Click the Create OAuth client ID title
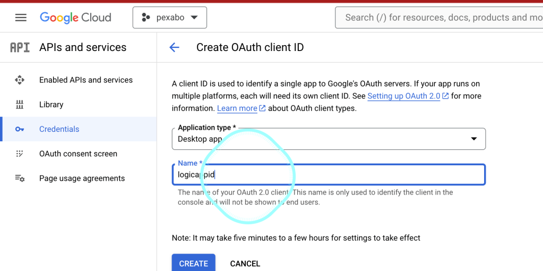This screenshot has height=271, width=543. (x=250, y=47)
